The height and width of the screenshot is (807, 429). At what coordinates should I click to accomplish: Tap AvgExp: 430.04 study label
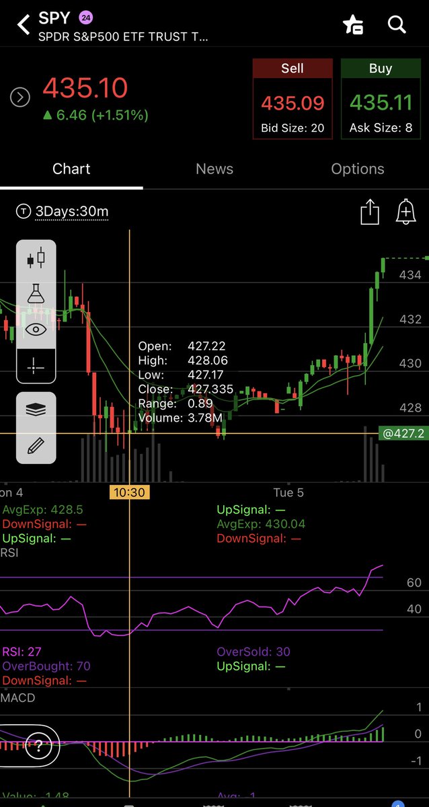coord(261,524)
